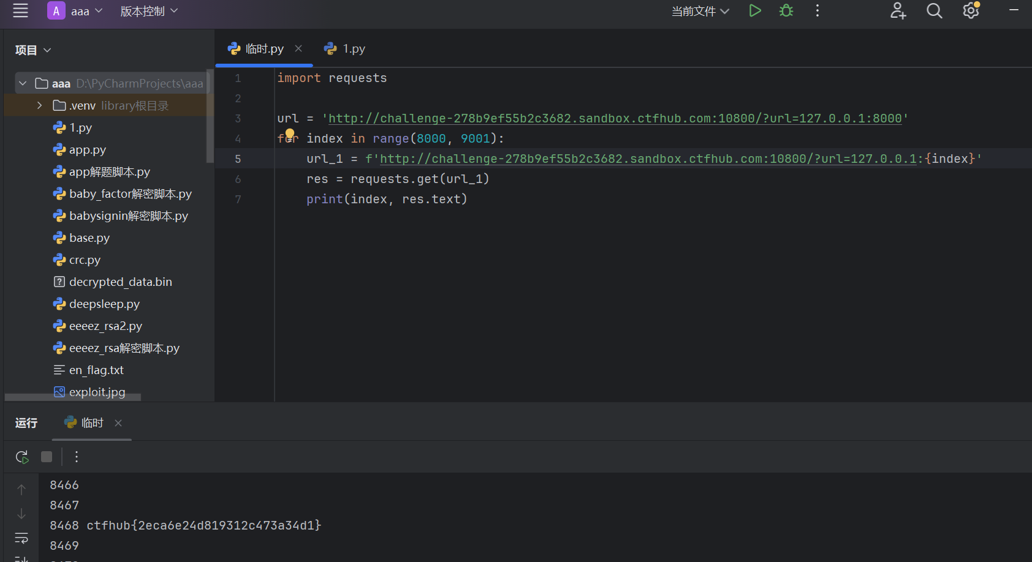Click console output line 8469
The width and height of the screenshot is (1032, 562).
[x=64, y=545]
